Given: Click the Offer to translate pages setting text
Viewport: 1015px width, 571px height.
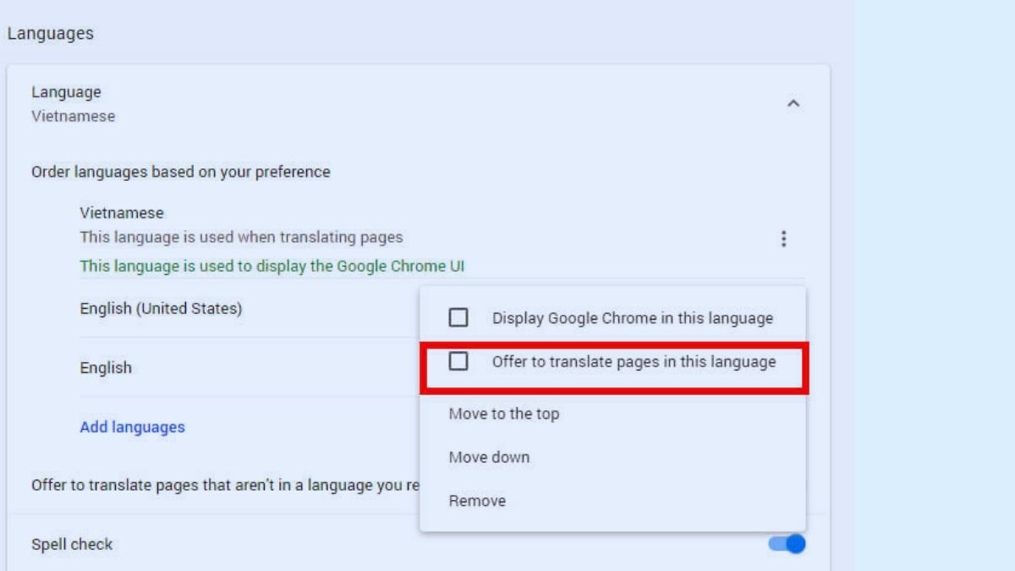Looking at the screenshot, I should 226,486.
